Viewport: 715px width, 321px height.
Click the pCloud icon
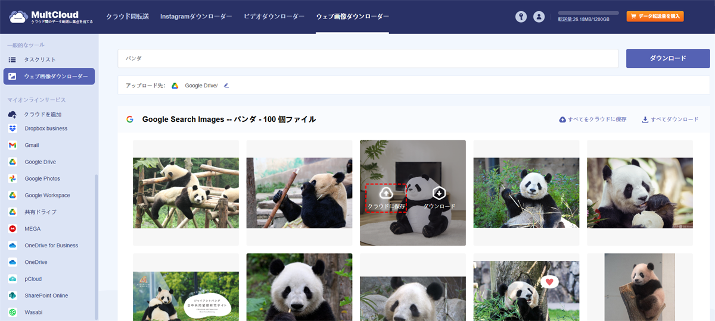12,279
